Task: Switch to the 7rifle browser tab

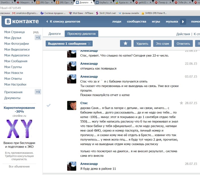Action: [182, 2]
